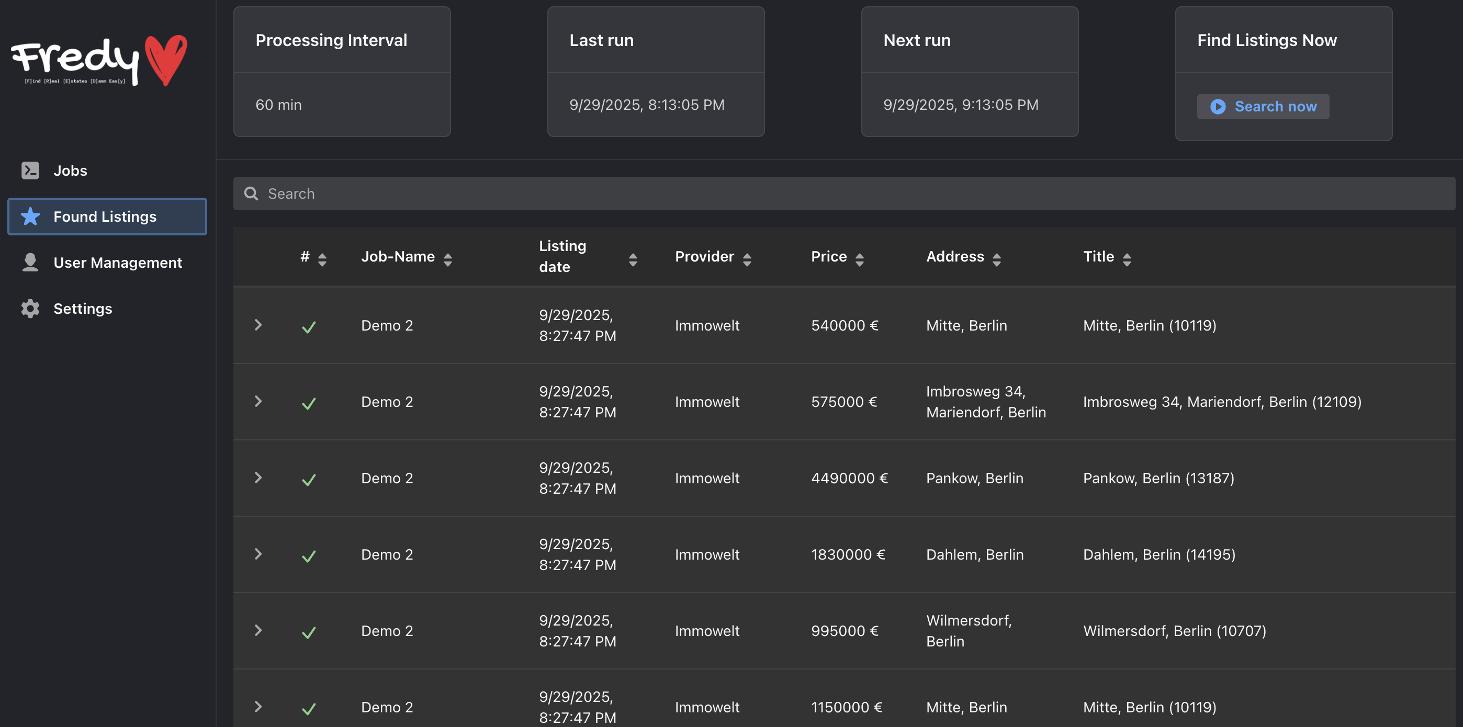Viewport: 1463px width, 727px height.
Task: Click address Pankow, Berlin
Action: [975, 478]
